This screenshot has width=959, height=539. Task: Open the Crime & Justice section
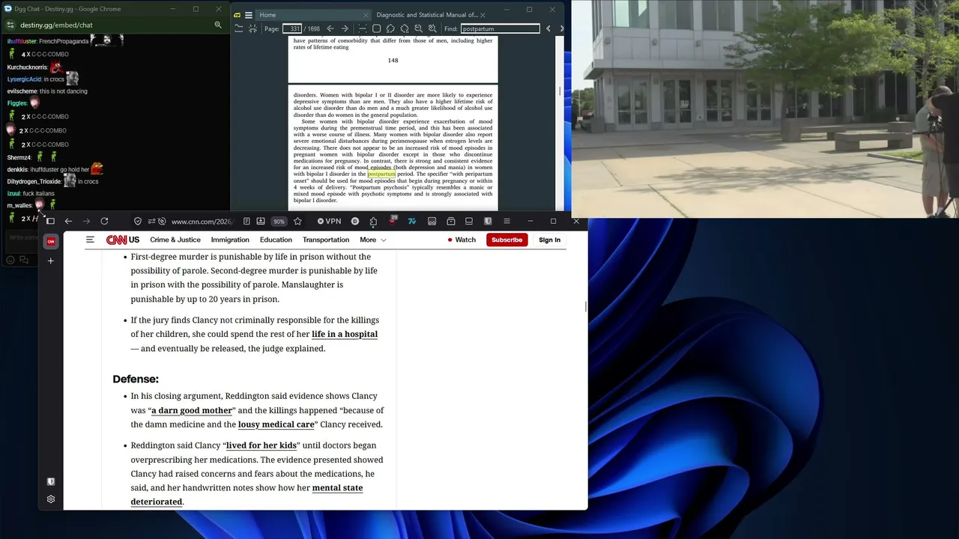tap(175, 240)
